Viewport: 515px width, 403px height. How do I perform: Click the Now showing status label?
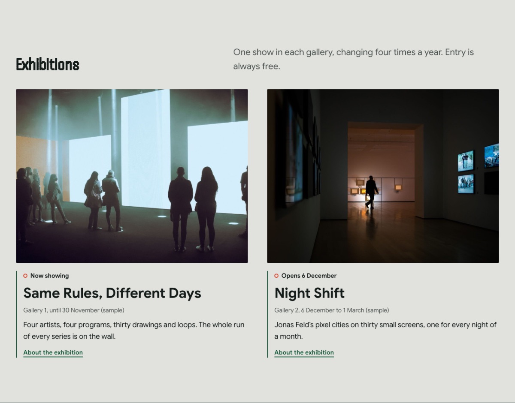point(49,276)
